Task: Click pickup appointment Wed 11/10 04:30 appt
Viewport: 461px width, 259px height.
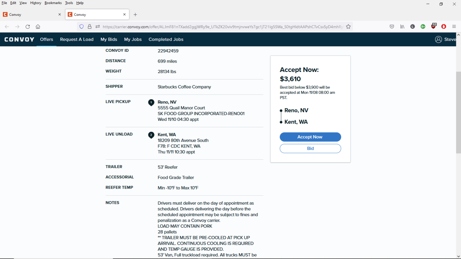Action: click(178, 119)
